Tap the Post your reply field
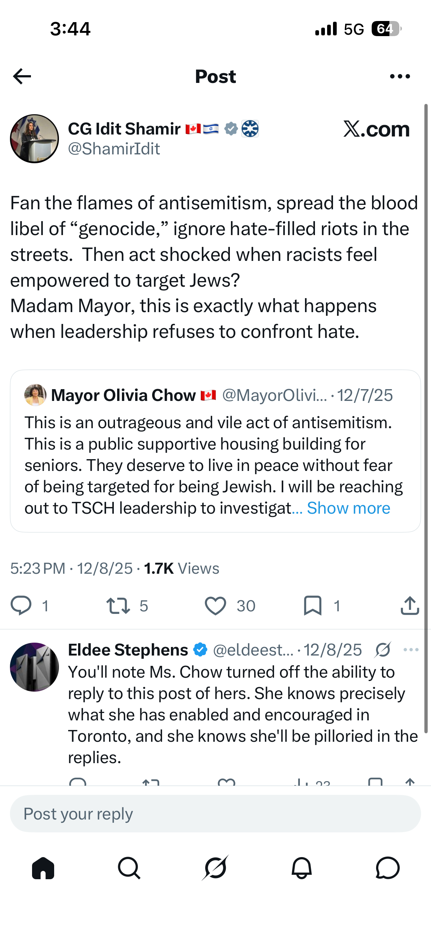431x933 pixels. (x=215, y=814)
